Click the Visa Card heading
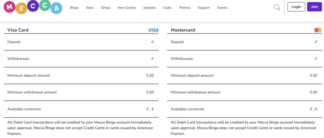 coord(18,30)
